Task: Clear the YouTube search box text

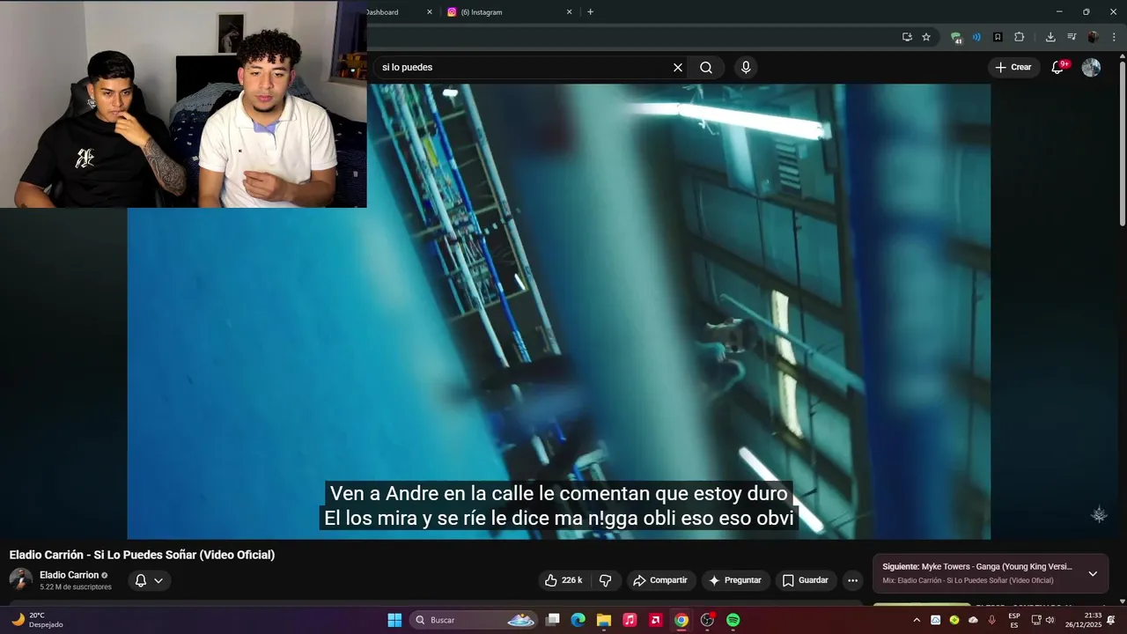Action: tap(678, 68)
